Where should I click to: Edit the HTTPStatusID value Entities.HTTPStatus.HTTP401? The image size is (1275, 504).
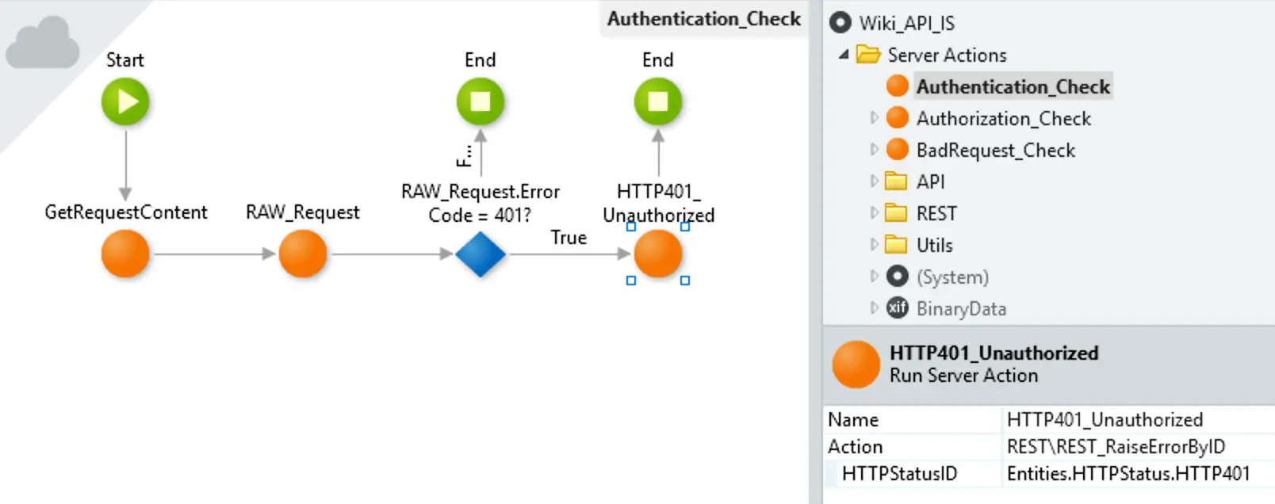tap(1139, 473)
